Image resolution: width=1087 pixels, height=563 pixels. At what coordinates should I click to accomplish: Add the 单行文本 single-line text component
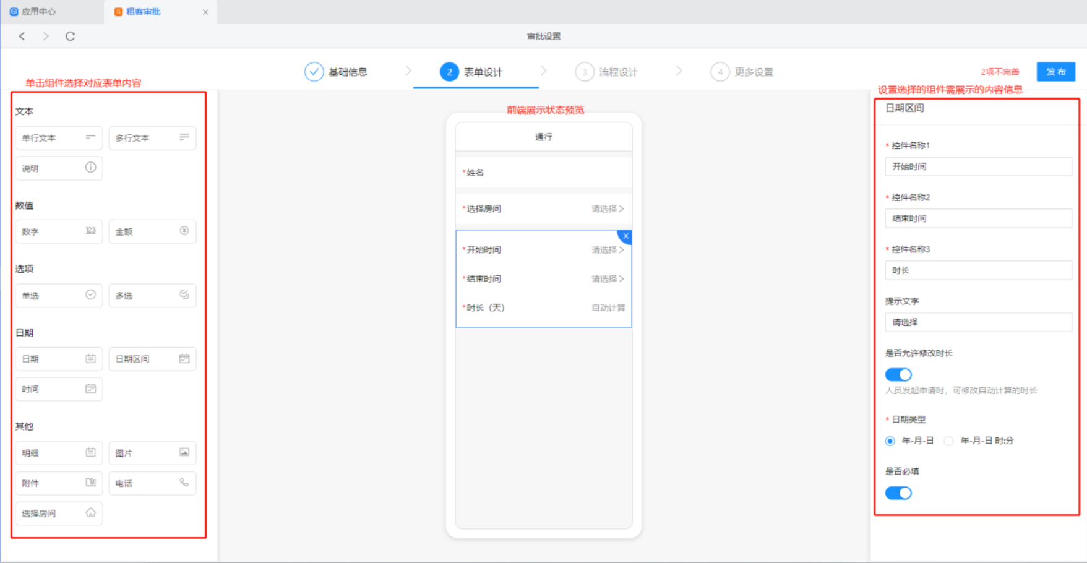pos(59,138)
